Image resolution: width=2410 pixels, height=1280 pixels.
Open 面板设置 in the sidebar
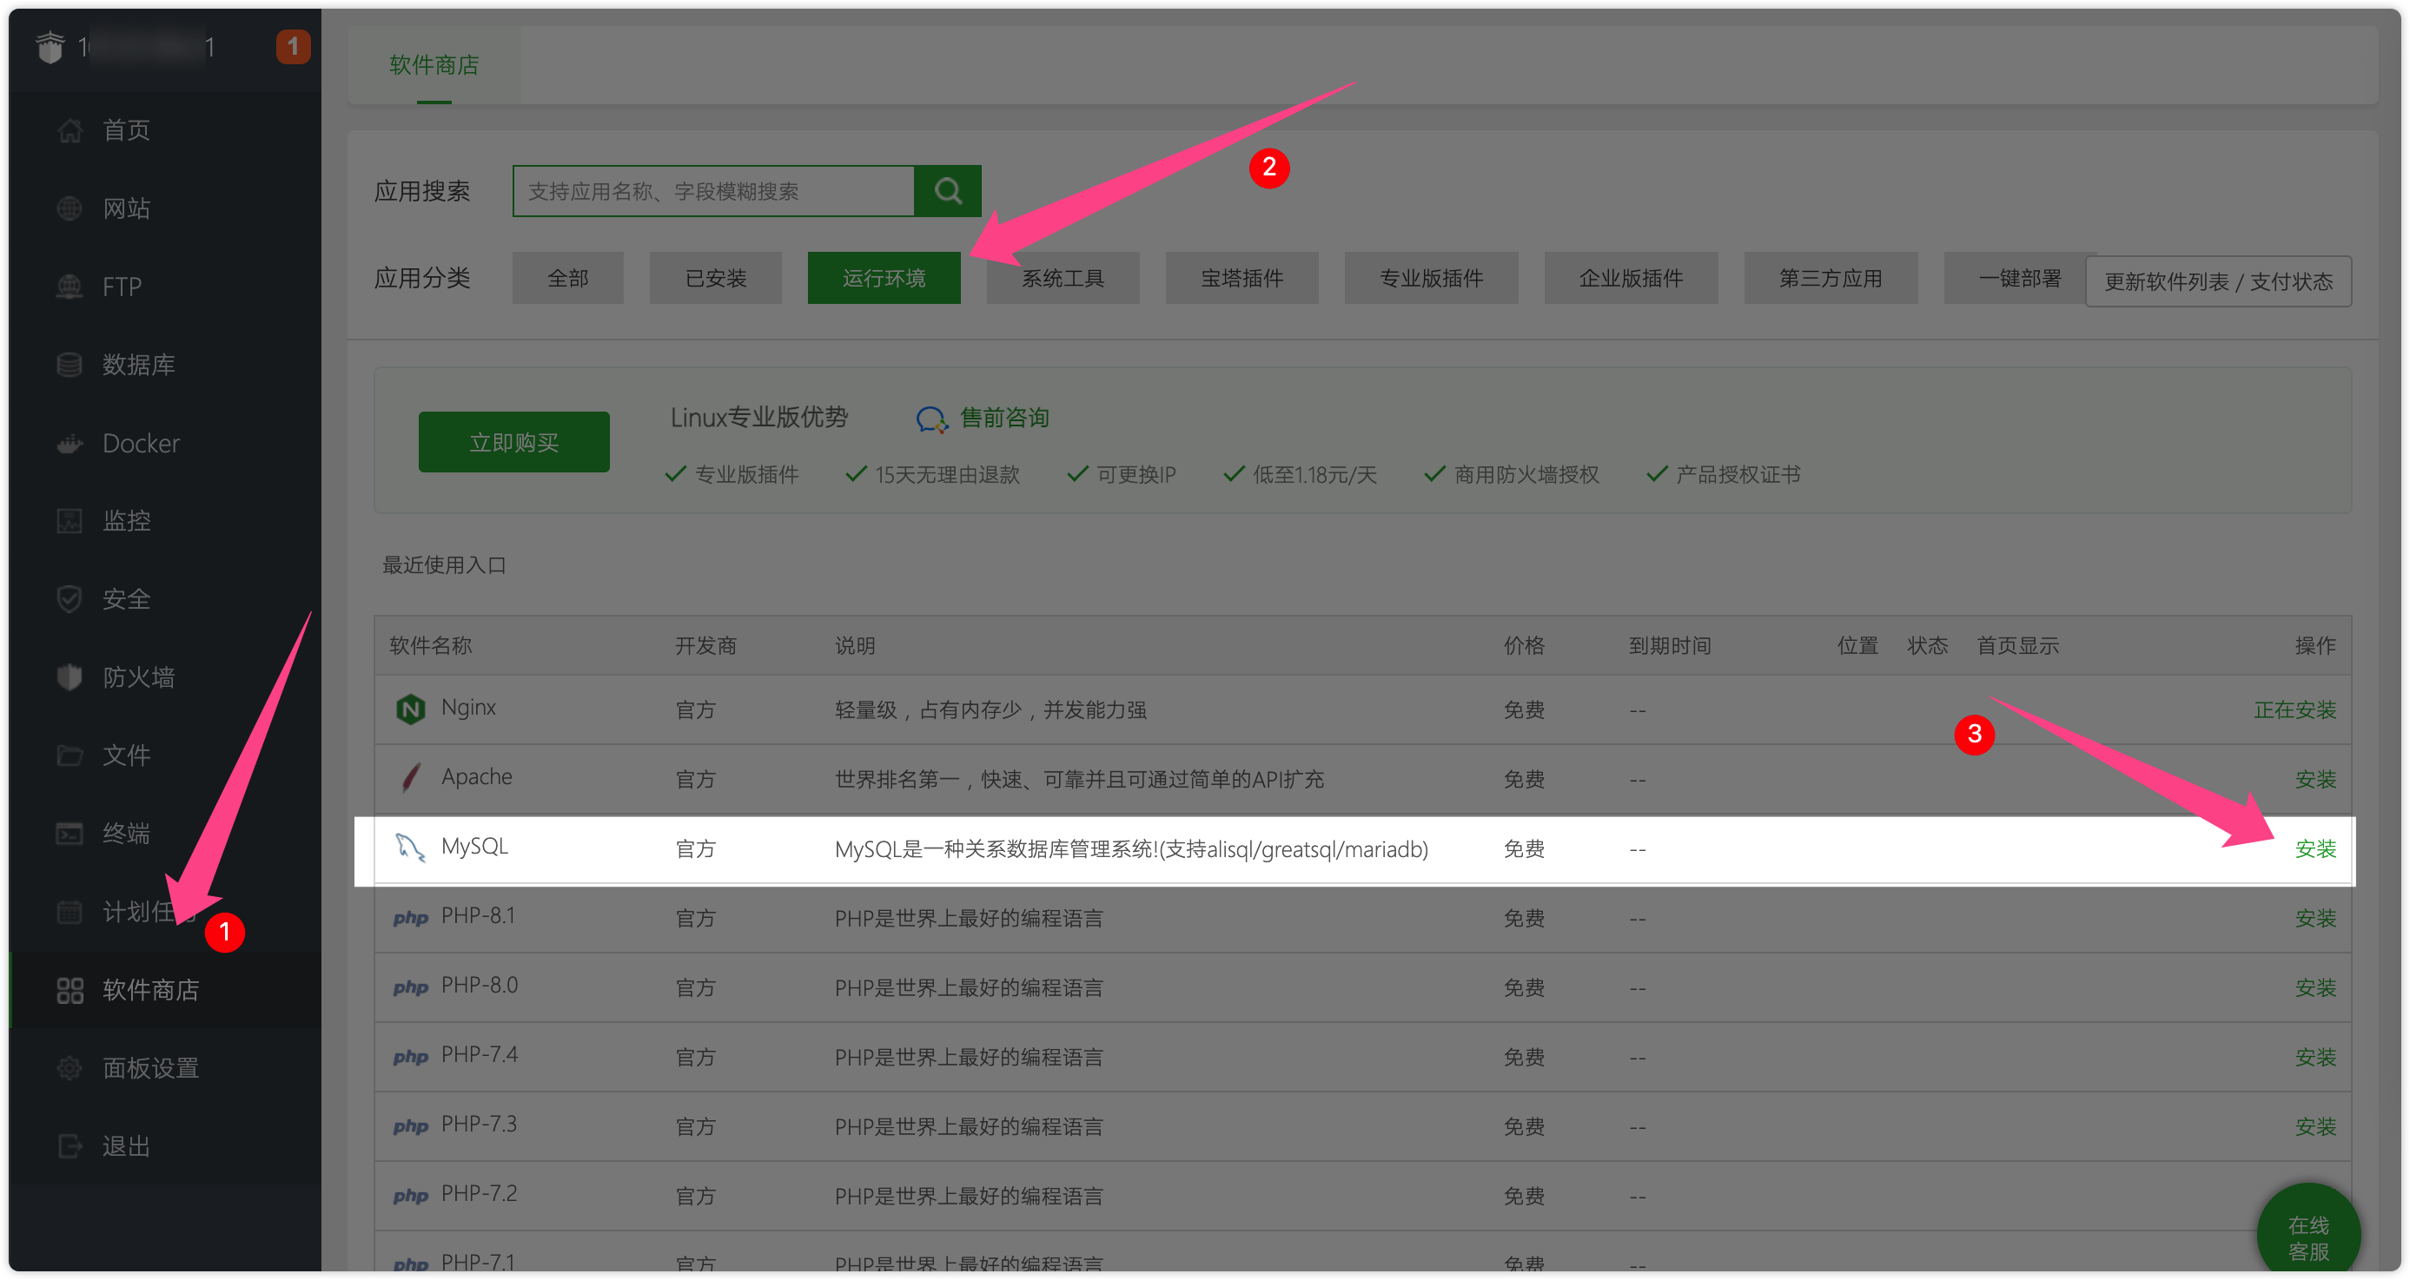150,1068
